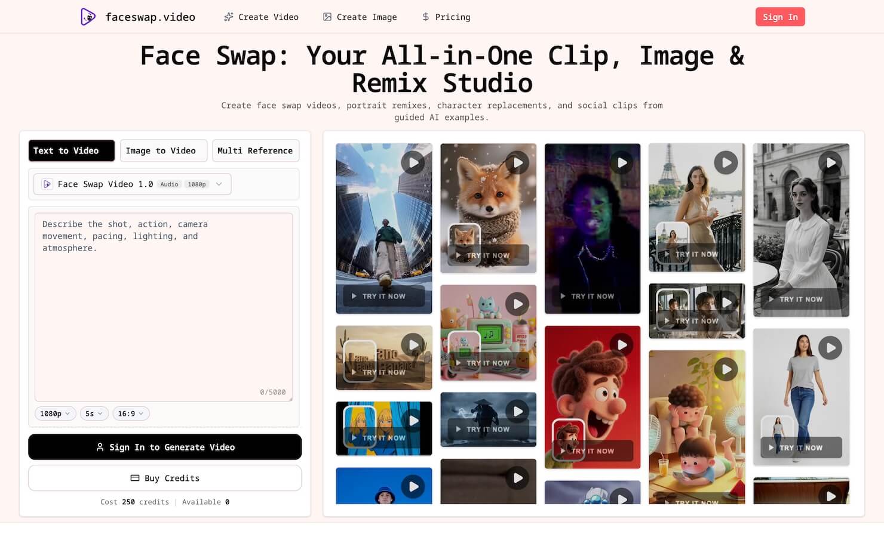Click Try It Now on toy radio cat video
The height and width of the screenshot is (537, 884).
click(488, 363)
